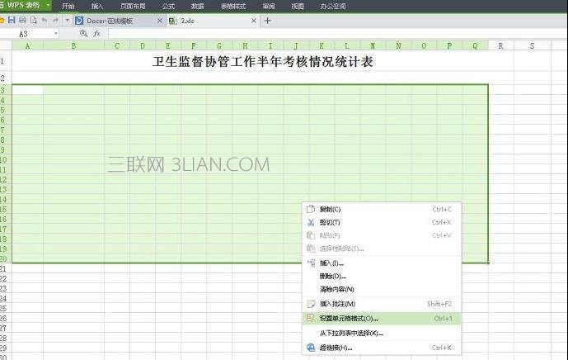Open Print Preview from quick toolbar

[x=33, y=21]
